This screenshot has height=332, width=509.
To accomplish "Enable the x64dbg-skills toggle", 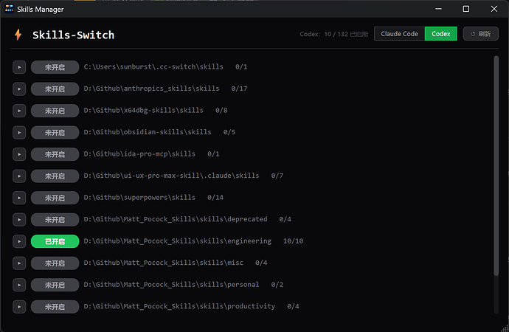I will (55, 111).
